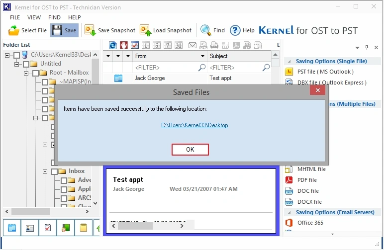Pin the Saving Options panel

click(x=367, y=47)
